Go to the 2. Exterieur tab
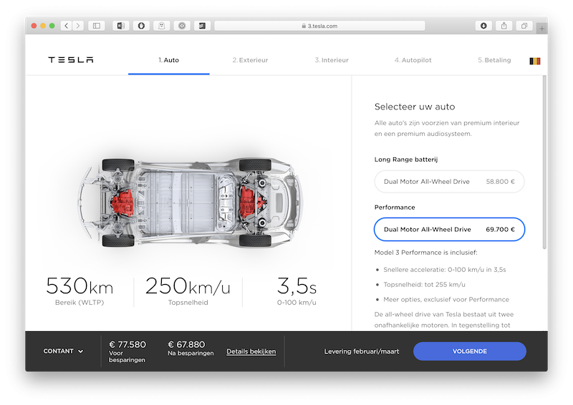This screenshot has width=573, height=405. (250, 60)
